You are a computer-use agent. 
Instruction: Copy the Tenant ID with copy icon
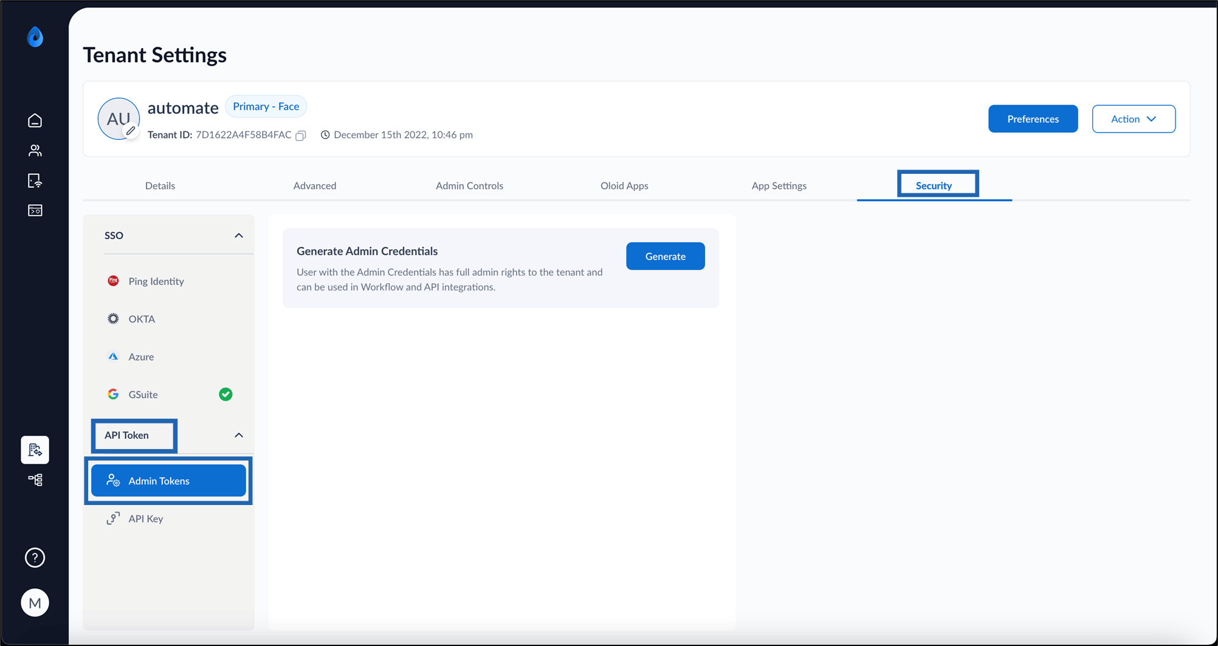(x=301, y=136)
